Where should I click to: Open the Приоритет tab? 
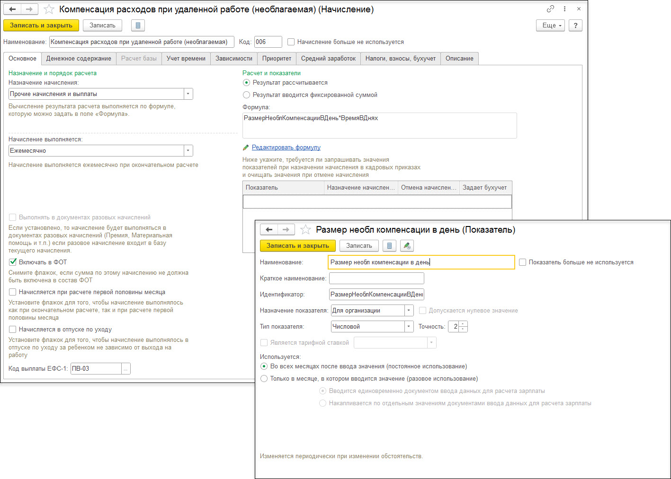pyautogui.click(x=277, y=59)
